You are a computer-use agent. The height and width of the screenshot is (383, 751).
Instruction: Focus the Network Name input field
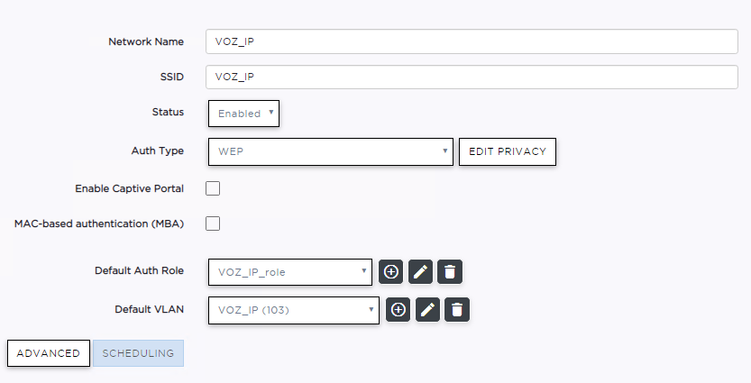pos(472,41)
